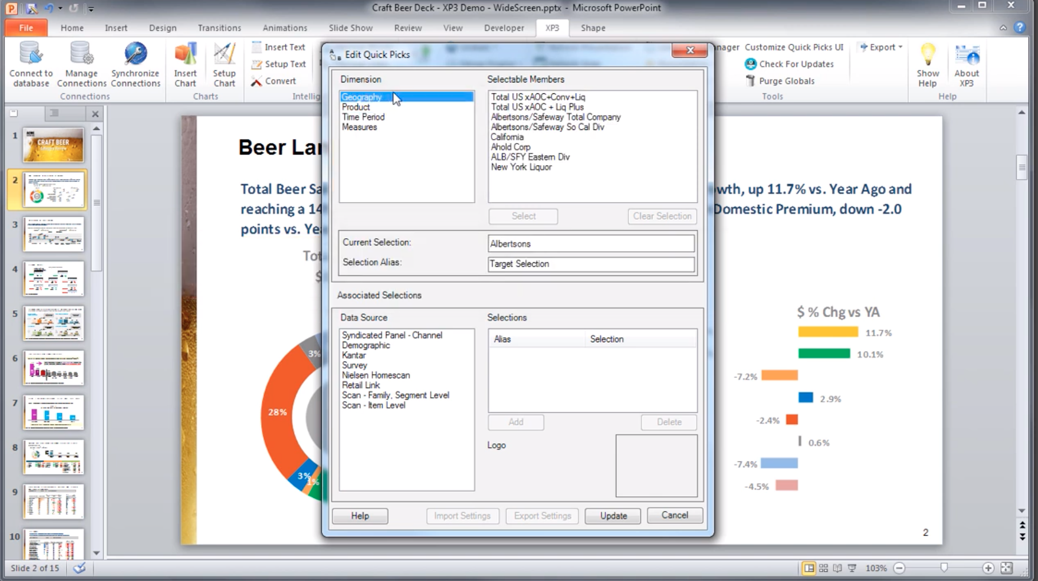Click the Selection Alias field
This screenshot has width=1038, height=581.
(591, 264)
